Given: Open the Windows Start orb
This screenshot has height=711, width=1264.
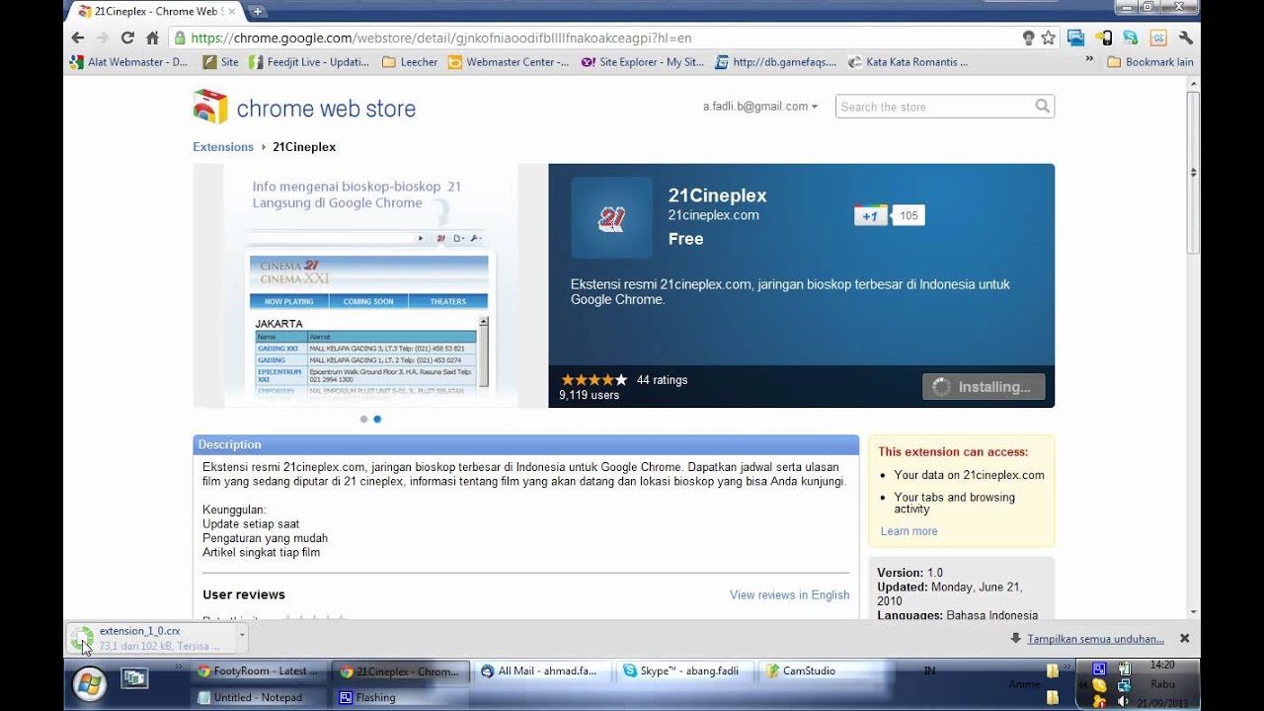Looking at the screenshot, I should pos(89,682).
